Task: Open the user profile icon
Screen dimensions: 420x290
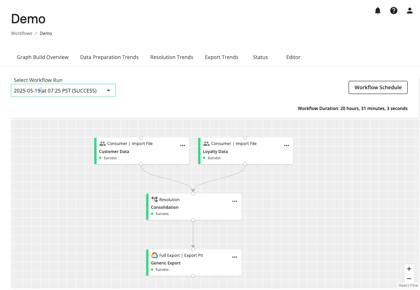Action: tap(409, 11)
